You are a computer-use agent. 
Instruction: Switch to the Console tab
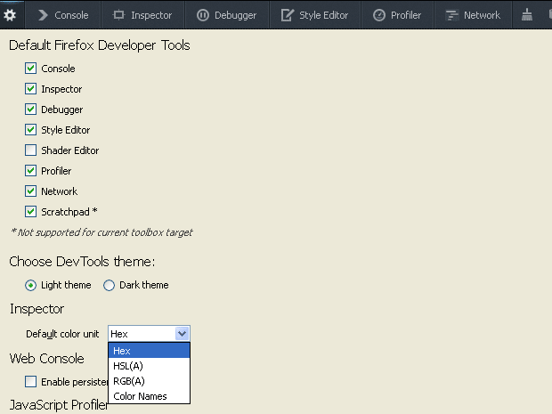click(63, 15)
